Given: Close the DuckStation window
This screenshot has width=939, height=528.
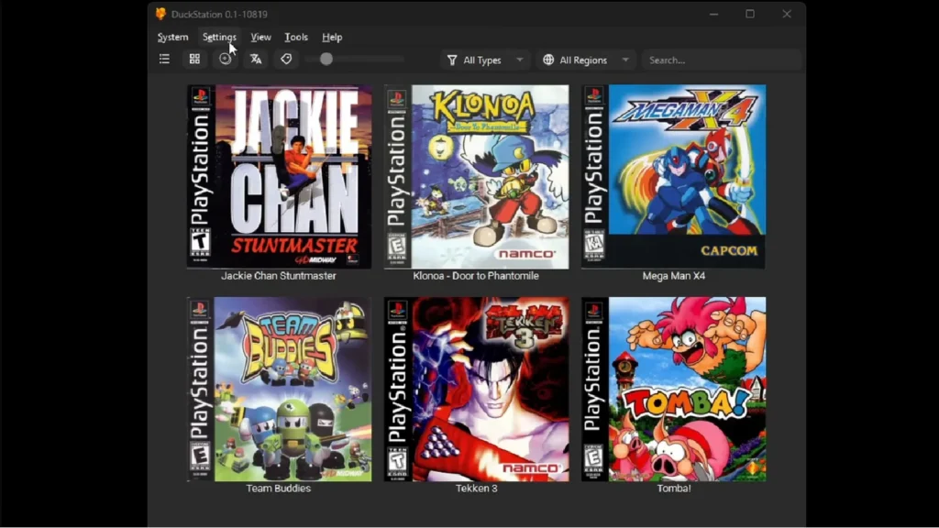Looking at the screenshot, I should pyautogui.click(x=787, y=14).
